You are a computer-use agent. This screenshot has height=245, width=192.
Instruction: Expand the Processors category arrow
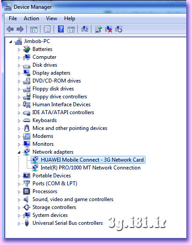tap(19, 192)
